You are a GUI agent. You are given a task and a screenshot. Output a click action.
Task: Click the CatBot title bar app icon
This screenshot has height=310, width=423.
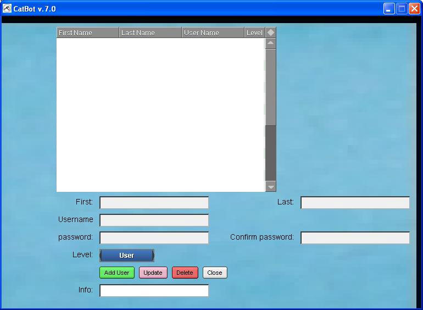coord(7,9)
